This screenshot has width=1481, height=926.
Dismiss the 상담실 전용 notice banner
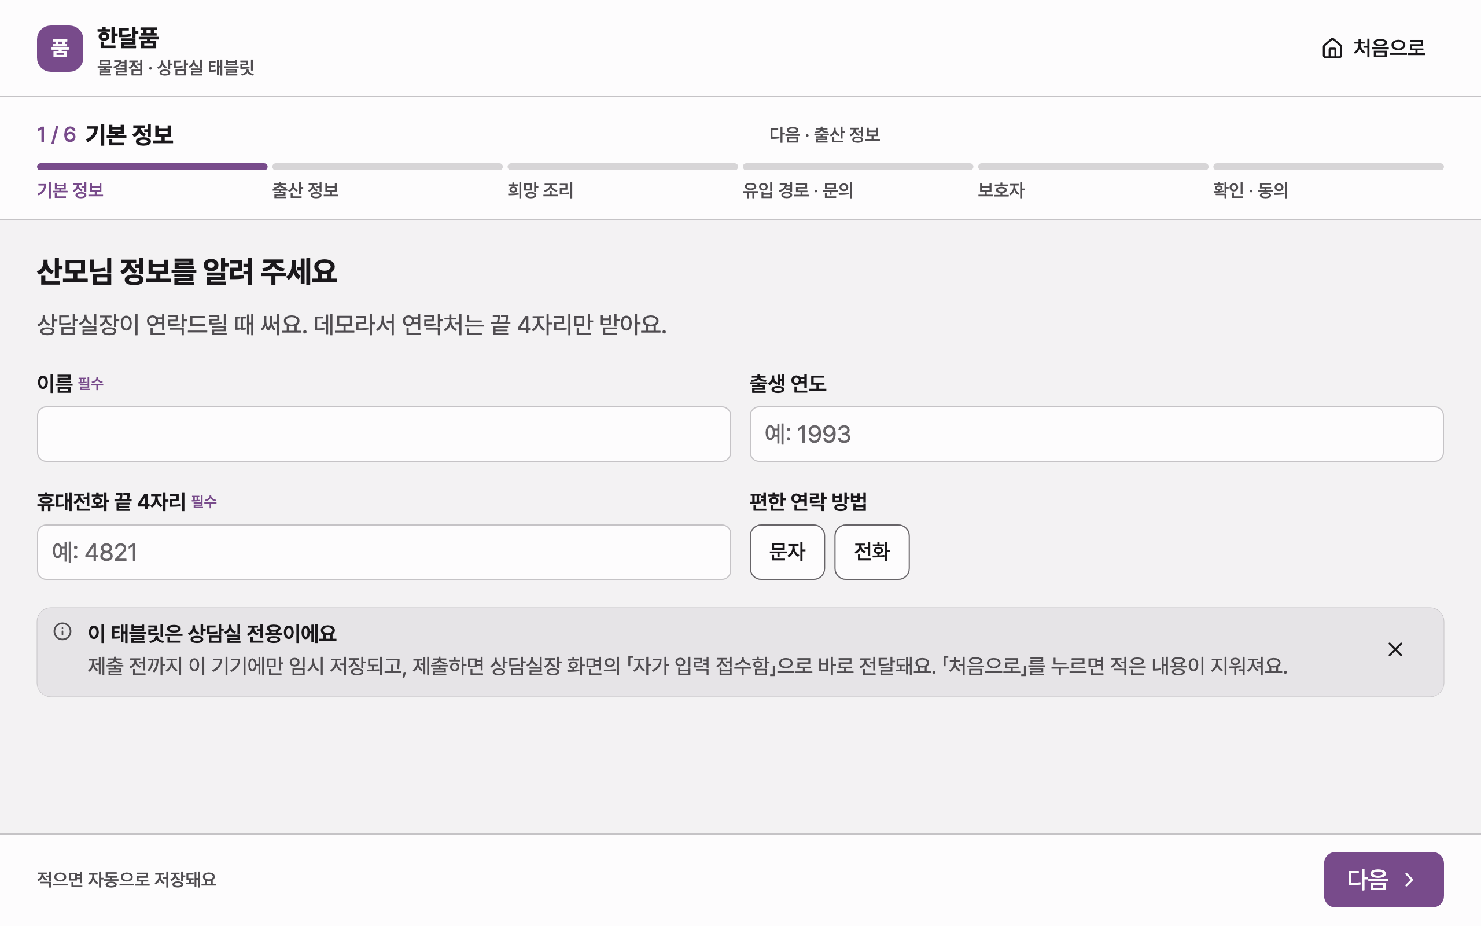pyautogui.click(x=1395, y=649)
